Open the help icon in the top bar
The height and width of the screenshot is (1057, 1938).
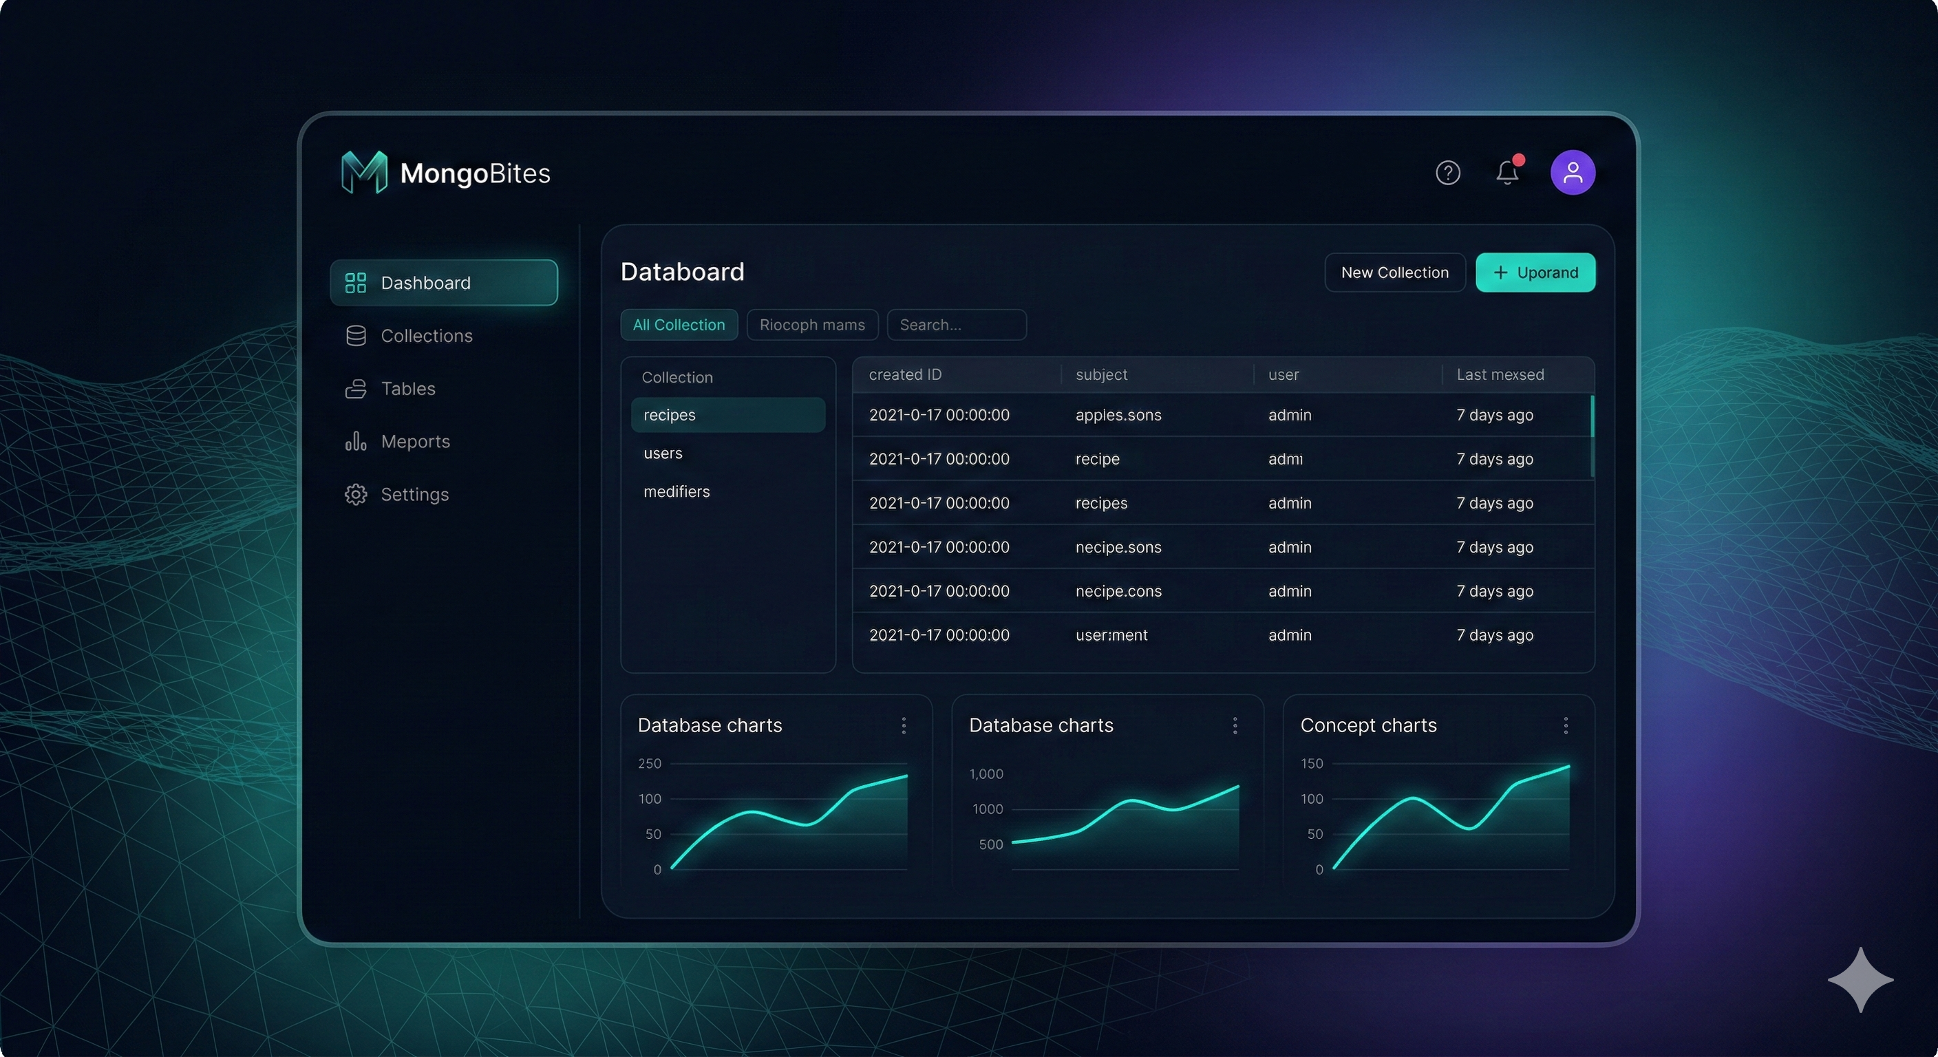(1447, 172)
